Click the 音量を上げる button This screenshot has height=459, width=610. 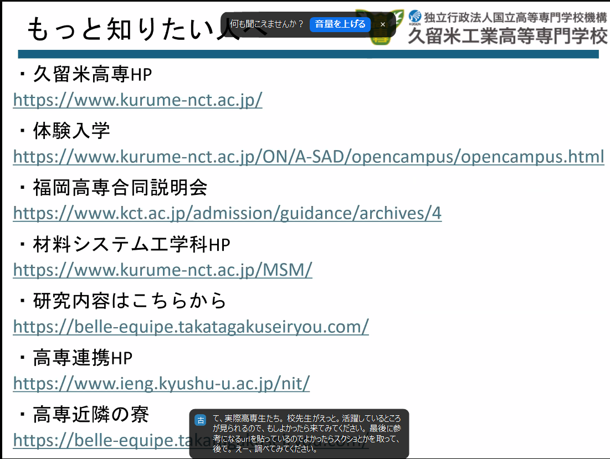tap(340, 24)
